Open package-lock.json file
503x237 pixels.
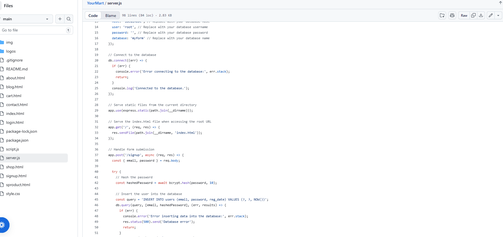coord(21,131)
